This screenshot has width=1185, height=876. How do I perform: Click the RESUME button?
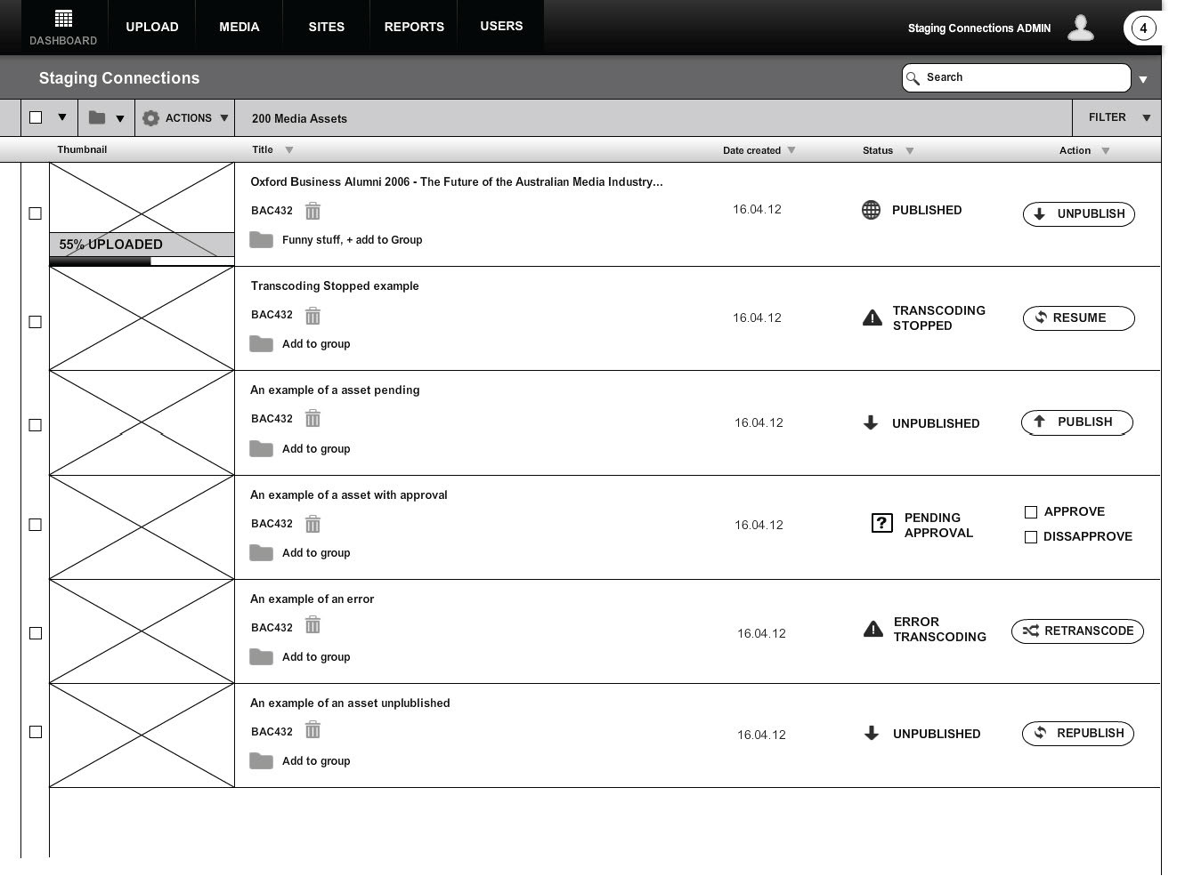(1079, 318)
